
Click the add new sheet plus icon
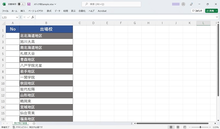[34, 124]
